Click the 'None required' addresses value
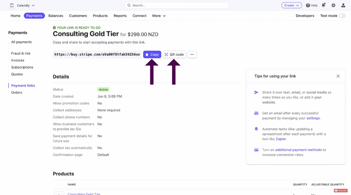Screen dimensions: 351x195 point(109,110)
